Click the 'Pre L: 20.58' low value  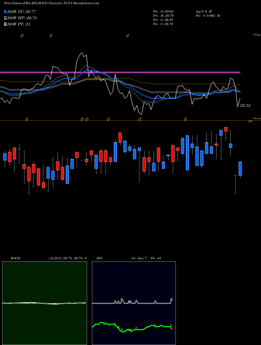[163, 20]
